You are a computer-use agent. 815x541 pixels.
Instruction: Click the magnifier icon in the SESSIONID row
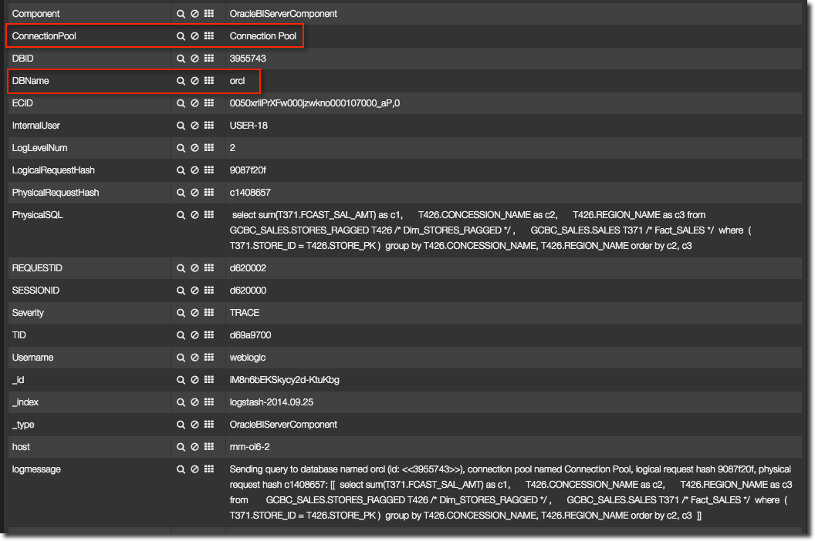(181, 291)
